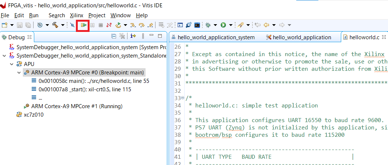Screen dimensions: 388x165
Task: Open the Xilinx menu
Action: coord(77,15)
